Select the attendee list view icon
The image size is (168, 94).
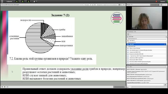coord(128,34)
